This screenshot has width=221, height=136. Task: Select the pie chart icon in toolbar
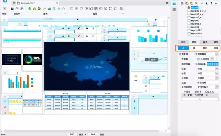pos(30,9)
